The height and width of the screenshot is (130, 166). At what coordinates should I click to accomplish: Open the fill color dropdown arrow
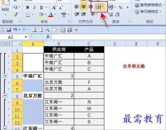[x=46, y=15]
